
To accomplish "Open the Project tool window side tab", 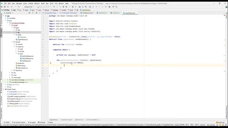I will [x=1, y=33].
